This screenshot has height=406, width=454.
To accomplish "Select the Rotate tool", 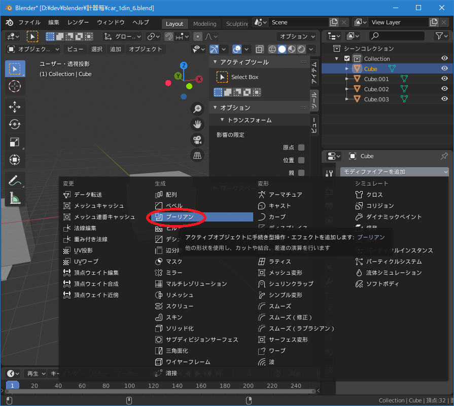I will [x=15, y=124].
